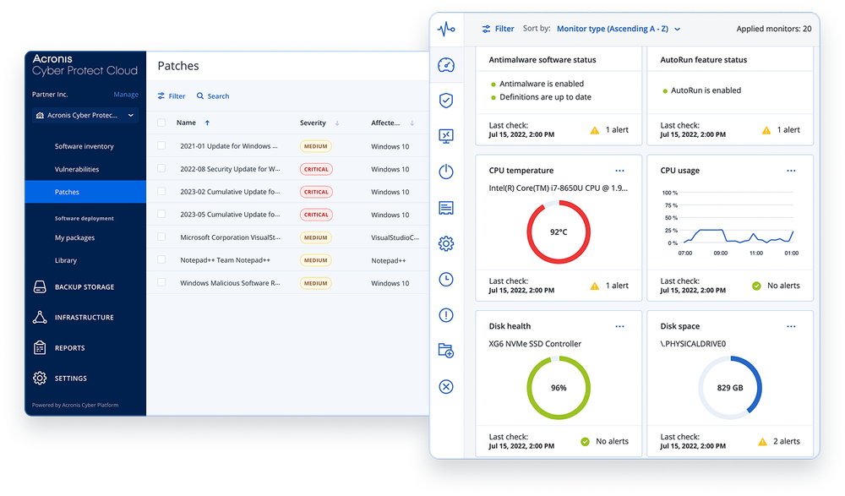Click the remote desktop monitor icon
This screenshot has width=845, height=496.
coord(446,136)
